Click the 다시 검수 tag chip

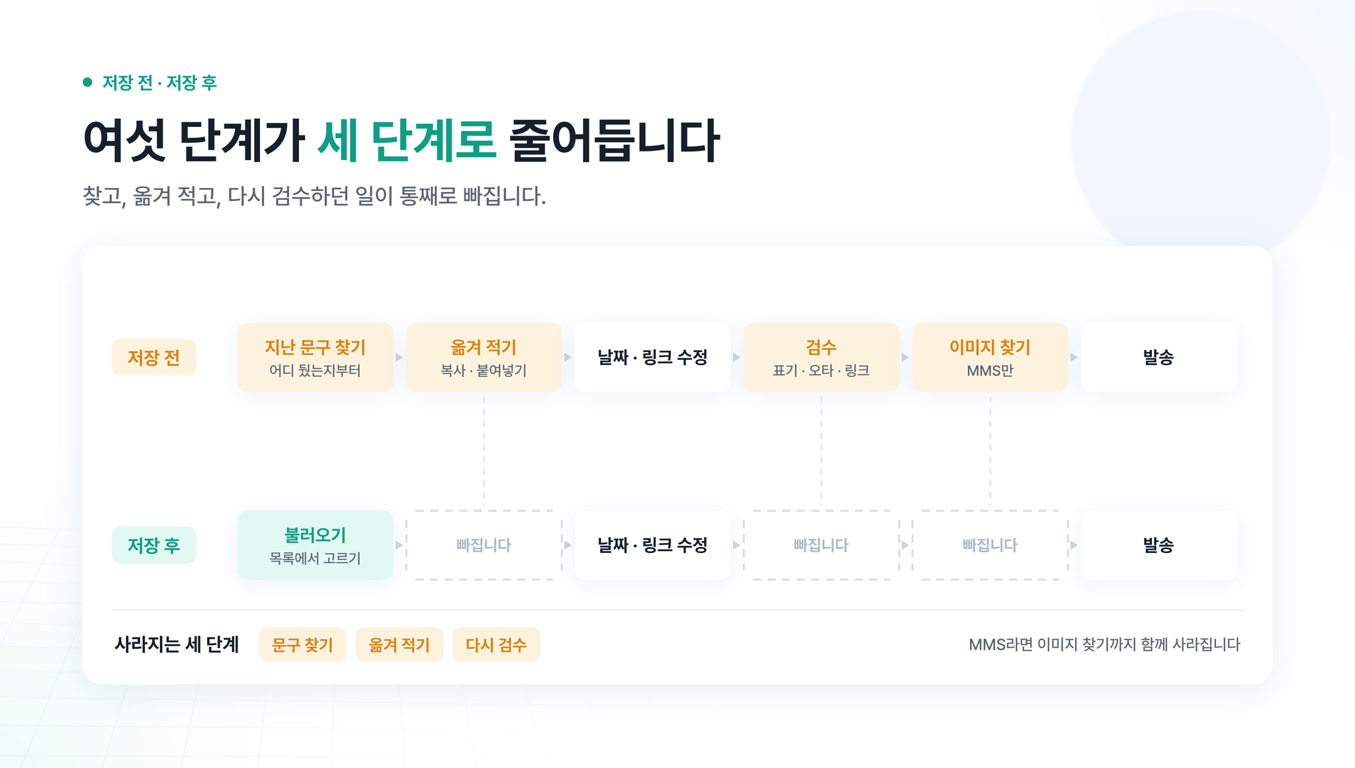[496, 644]
